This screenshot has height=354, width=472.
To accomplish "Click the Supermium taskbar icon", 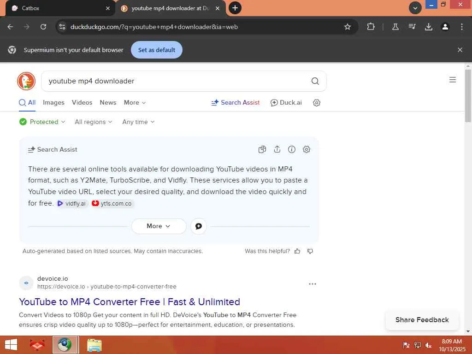I will 65,345.
